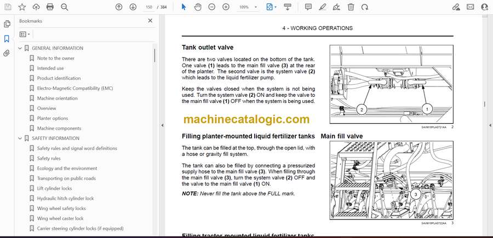Activate the selection arrow tool
This screenshot has height=238, width=493.
(x=184, y=7)
